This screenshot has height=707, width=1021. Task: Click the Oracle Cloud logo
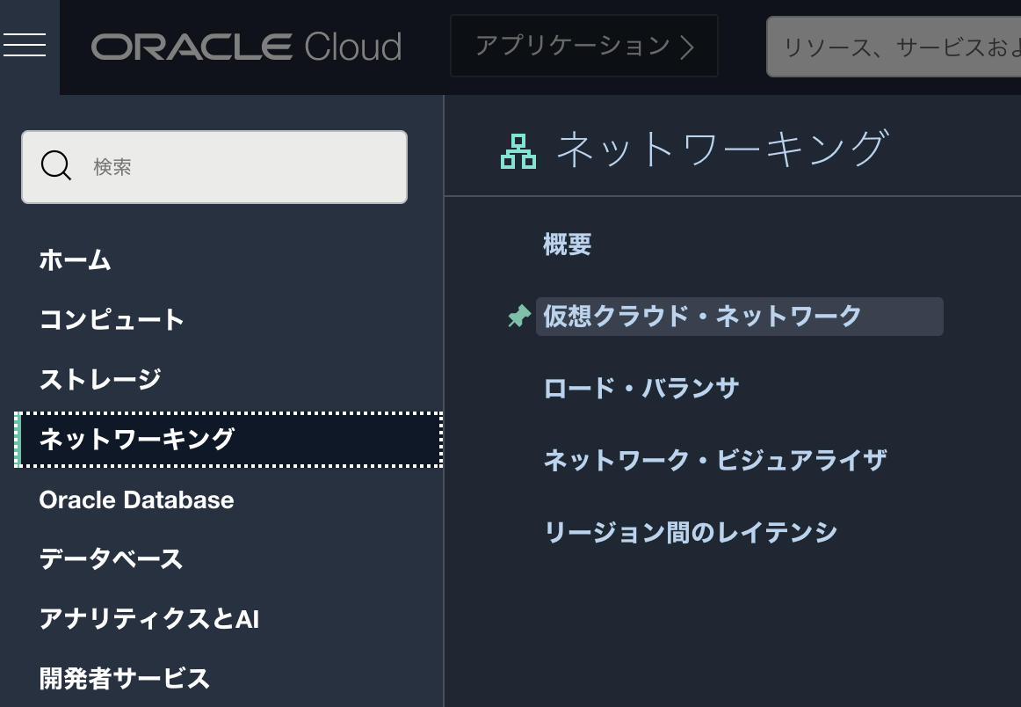point(246,47)
